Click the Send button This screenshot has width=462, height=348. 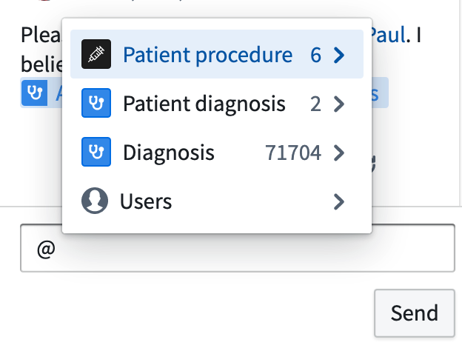coord(415,313)
